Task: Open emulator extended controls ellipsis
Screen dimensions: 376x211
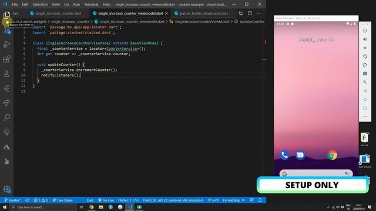Action: (365, 117)
